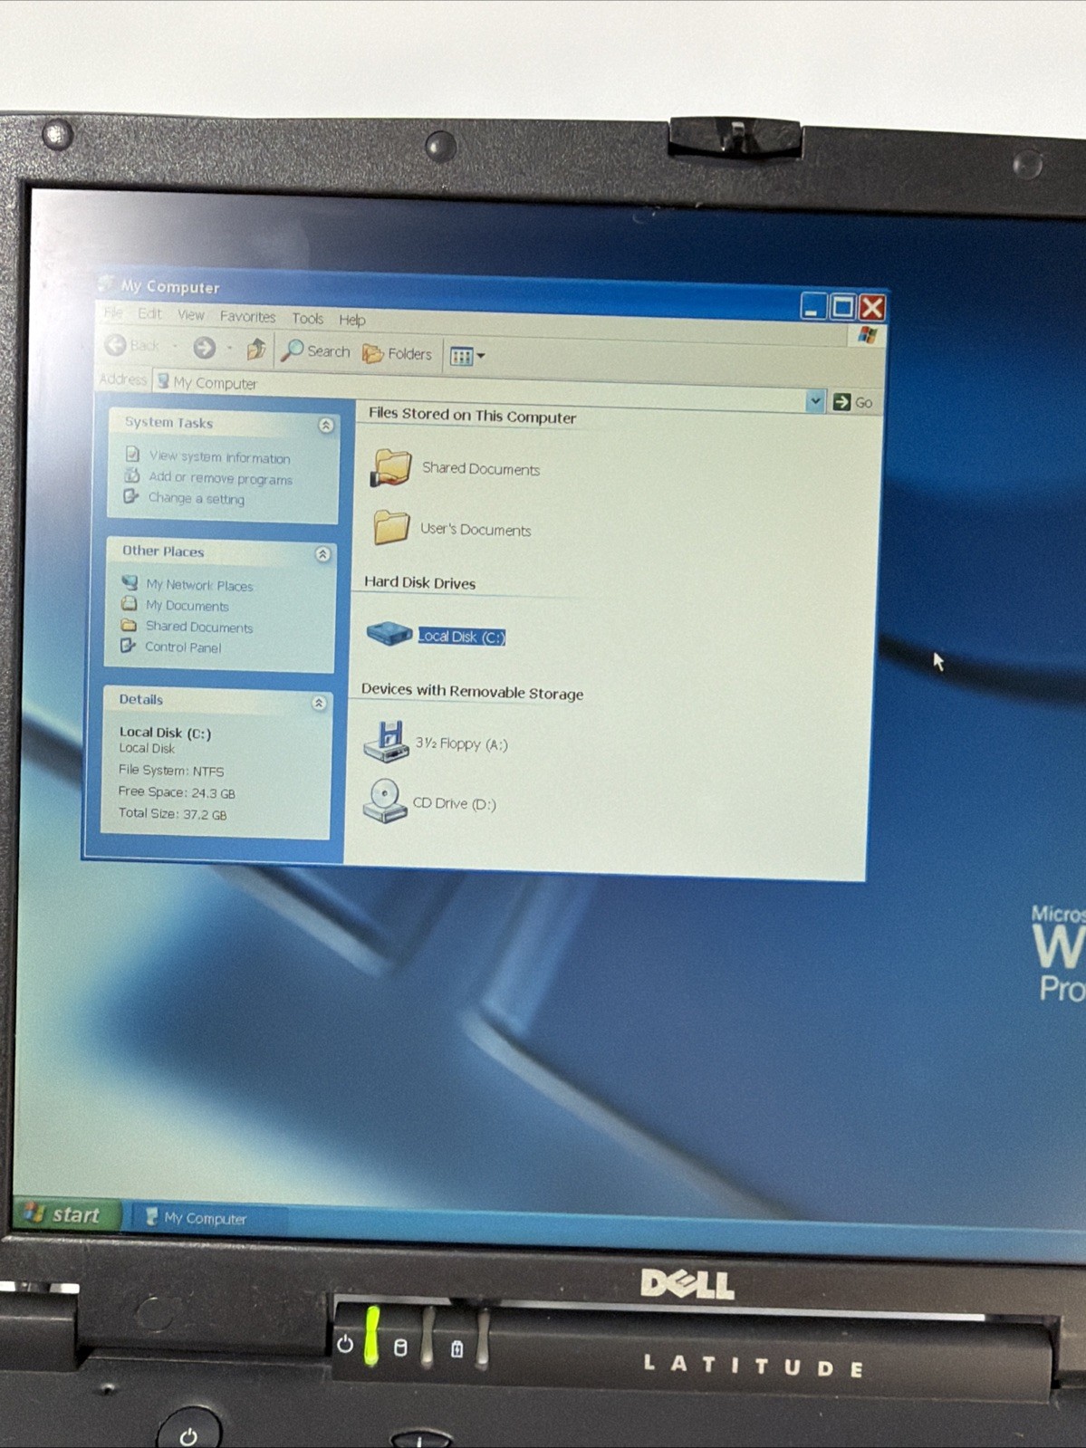Click Devices with Removable Storage header
The width and height of the screenshot is (1086, 1448).
point(472,691)
